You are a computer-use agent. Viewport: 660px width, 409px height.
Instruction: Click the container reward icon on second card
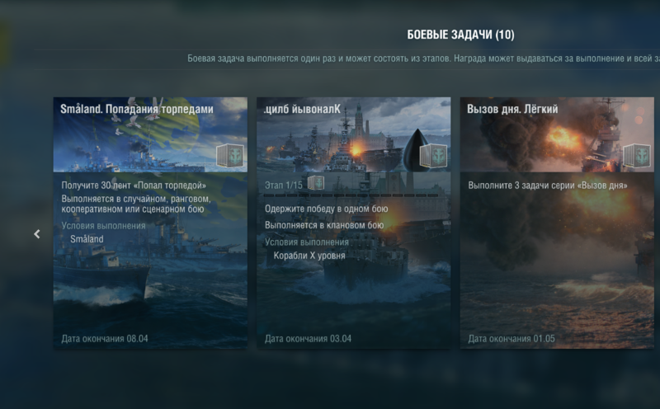[434, 156]
